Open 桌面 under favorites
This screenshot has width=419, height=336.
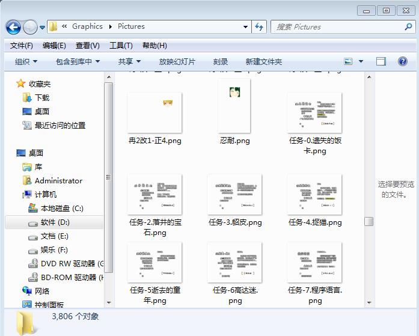[42, 111]
